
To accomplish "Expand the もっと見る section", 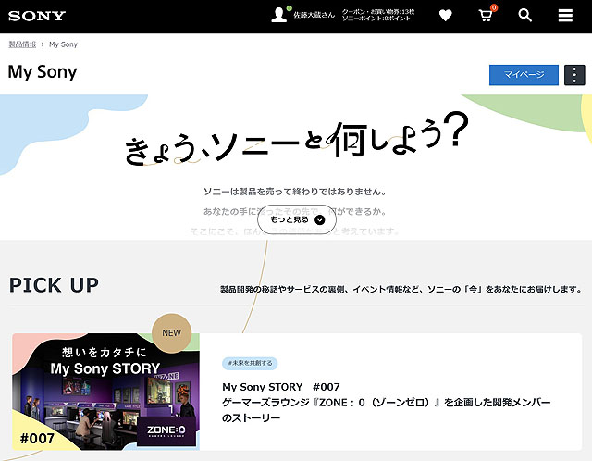I will [296, 220].
